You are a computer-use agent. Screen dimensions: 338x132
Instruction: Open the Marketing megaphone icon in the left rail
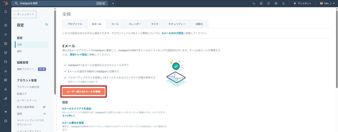(6, 34)
